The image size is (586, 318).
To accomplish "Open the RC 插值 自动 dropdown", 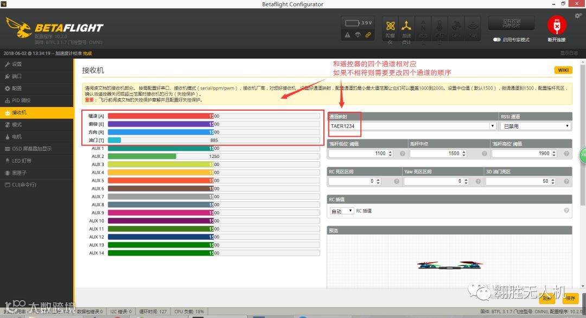I will tap(342, 211).
